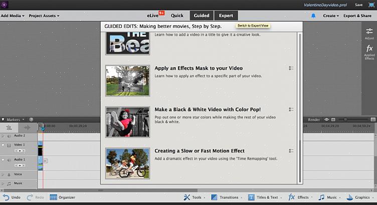Open 'Apply an Effects Mask to your Video' guide
377x205 pixels.
199,68
